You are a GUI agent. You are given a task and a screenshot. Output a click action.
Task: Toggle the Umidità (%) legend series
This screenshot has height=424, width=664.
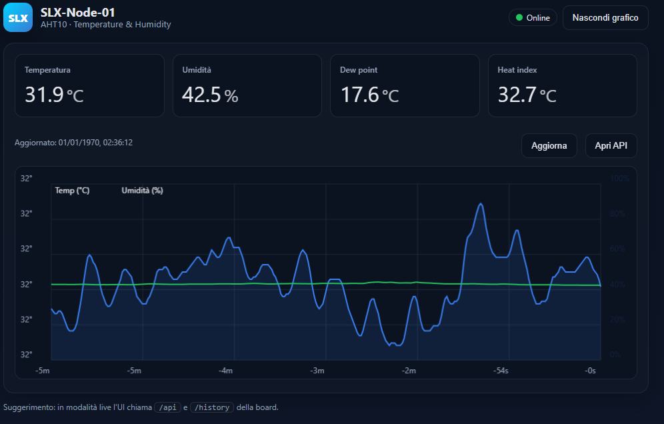pos(142,191)
